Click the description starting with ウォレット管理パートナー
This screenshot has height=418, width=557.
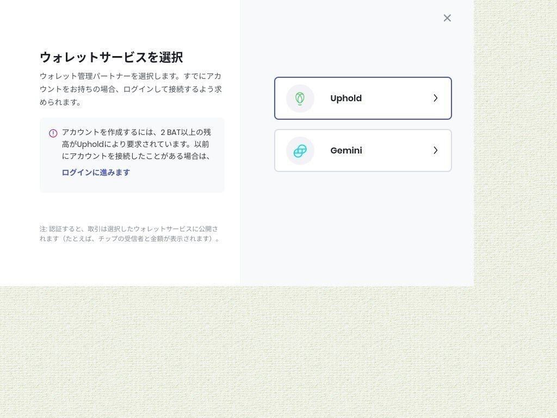coord(131,89)
